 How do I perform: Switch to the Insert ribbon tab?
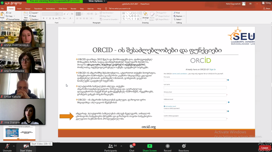point(19,9)
